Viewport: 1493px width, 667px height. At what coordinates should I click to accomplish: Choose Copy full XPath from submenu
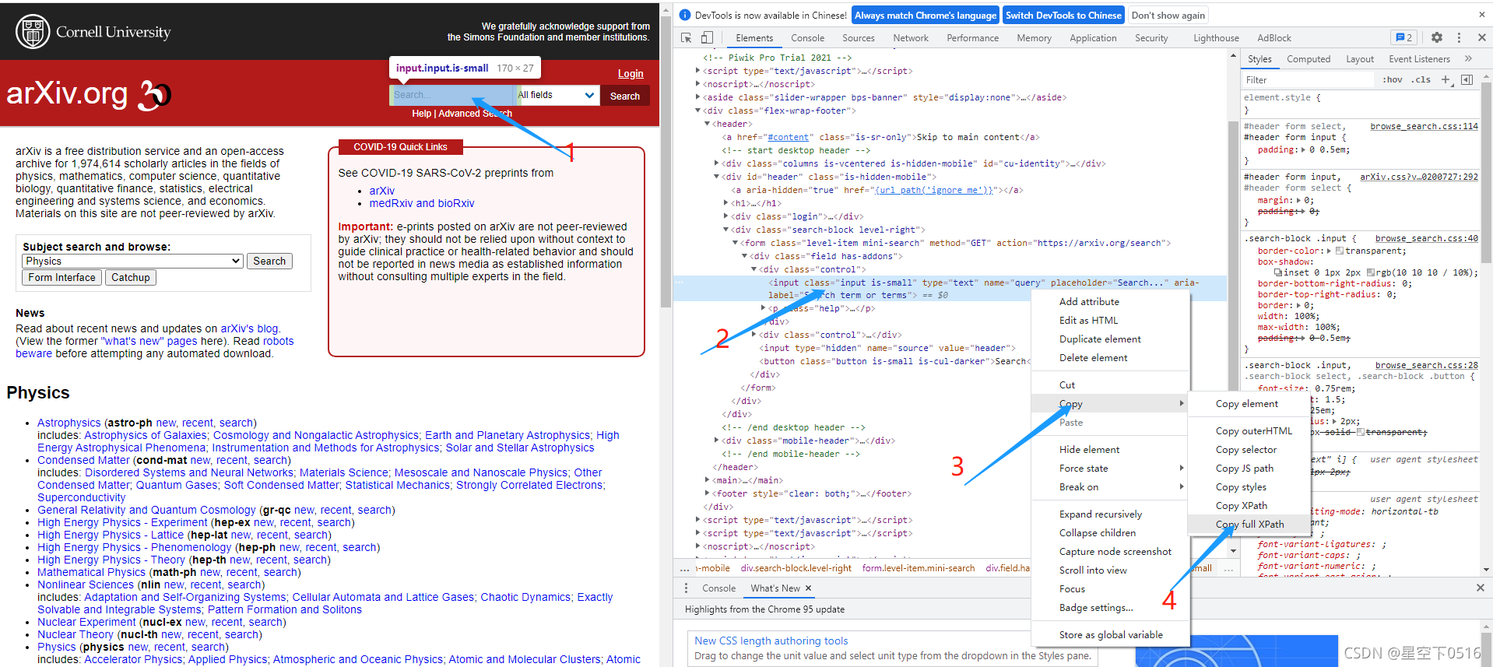1249,524
